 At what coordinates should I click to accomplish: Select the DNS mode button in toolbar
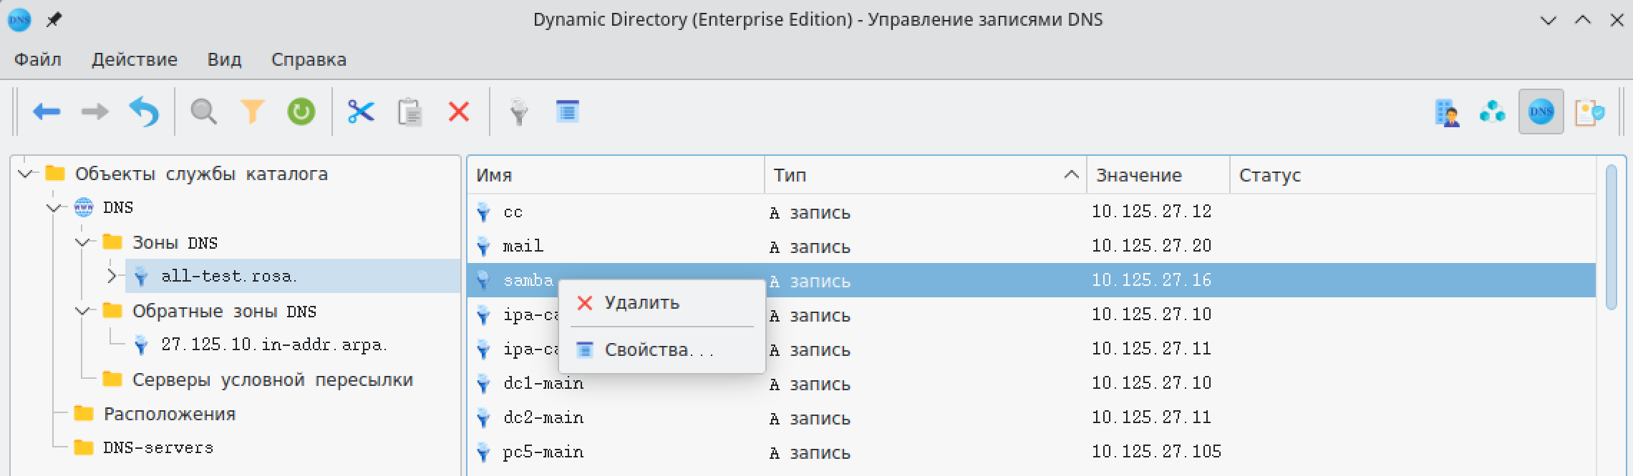click(x=1541, y=112)
